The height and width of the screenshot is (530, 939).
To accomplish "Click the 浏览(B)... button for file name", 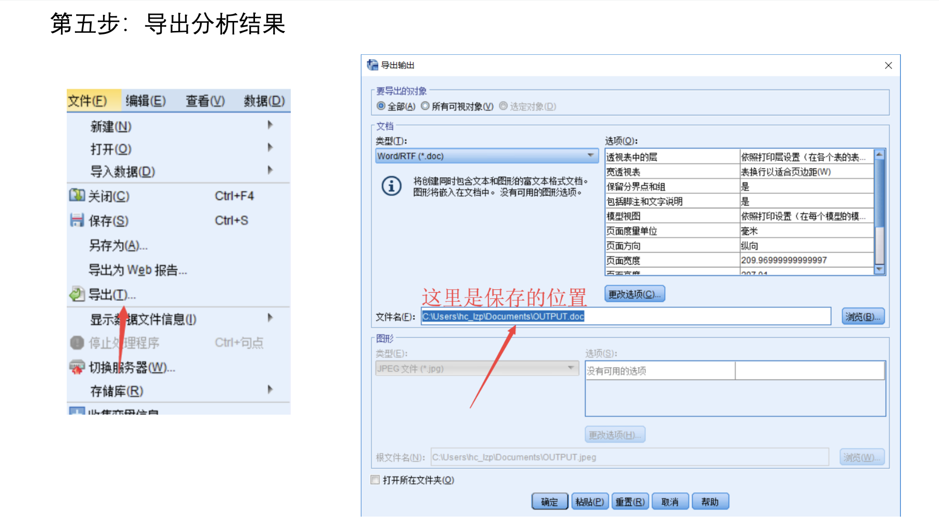I will pyautogui.click(x=863, y=316).
